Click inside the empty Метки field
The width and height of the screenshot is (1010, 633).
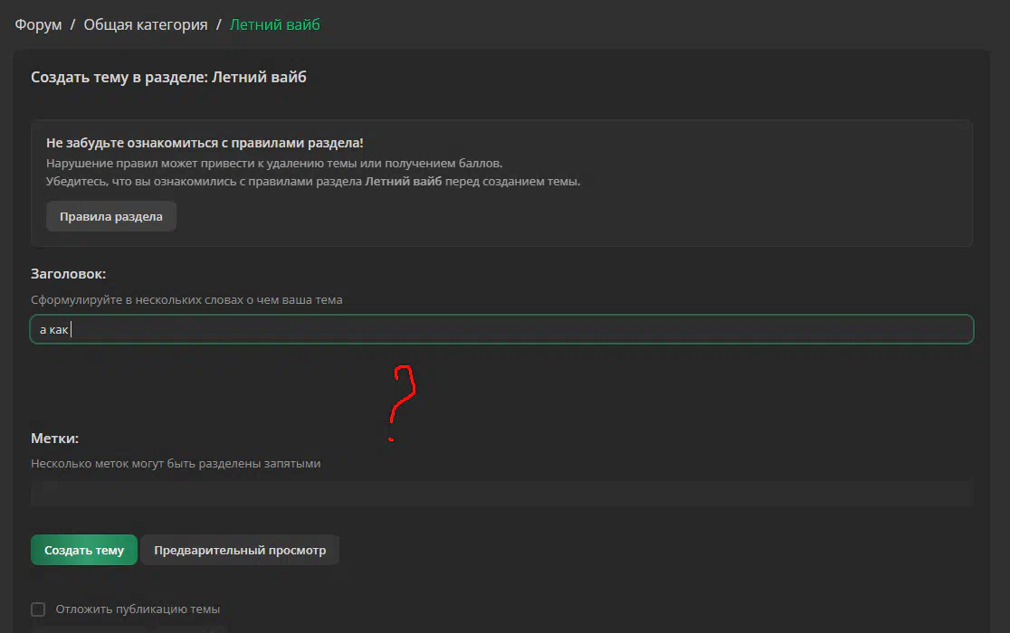501,494
